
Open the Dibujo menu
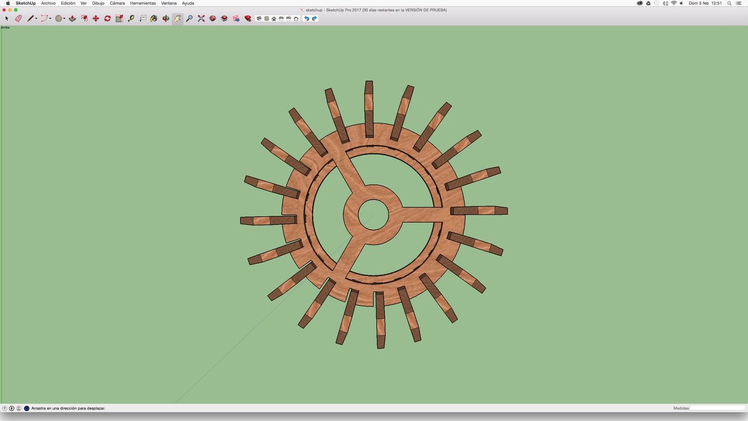click(98, 3)
